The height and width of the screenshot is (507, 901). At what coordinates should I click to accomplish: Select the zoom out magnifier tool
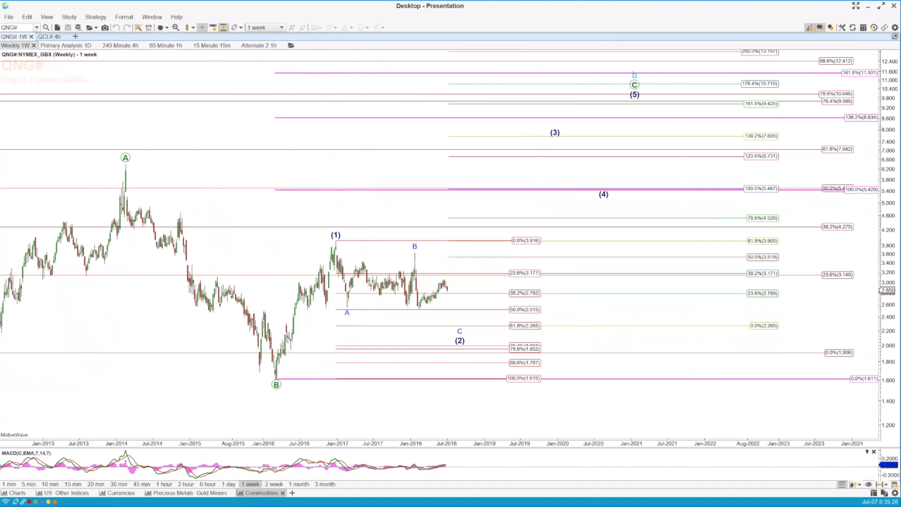click(x=176, y=28)
